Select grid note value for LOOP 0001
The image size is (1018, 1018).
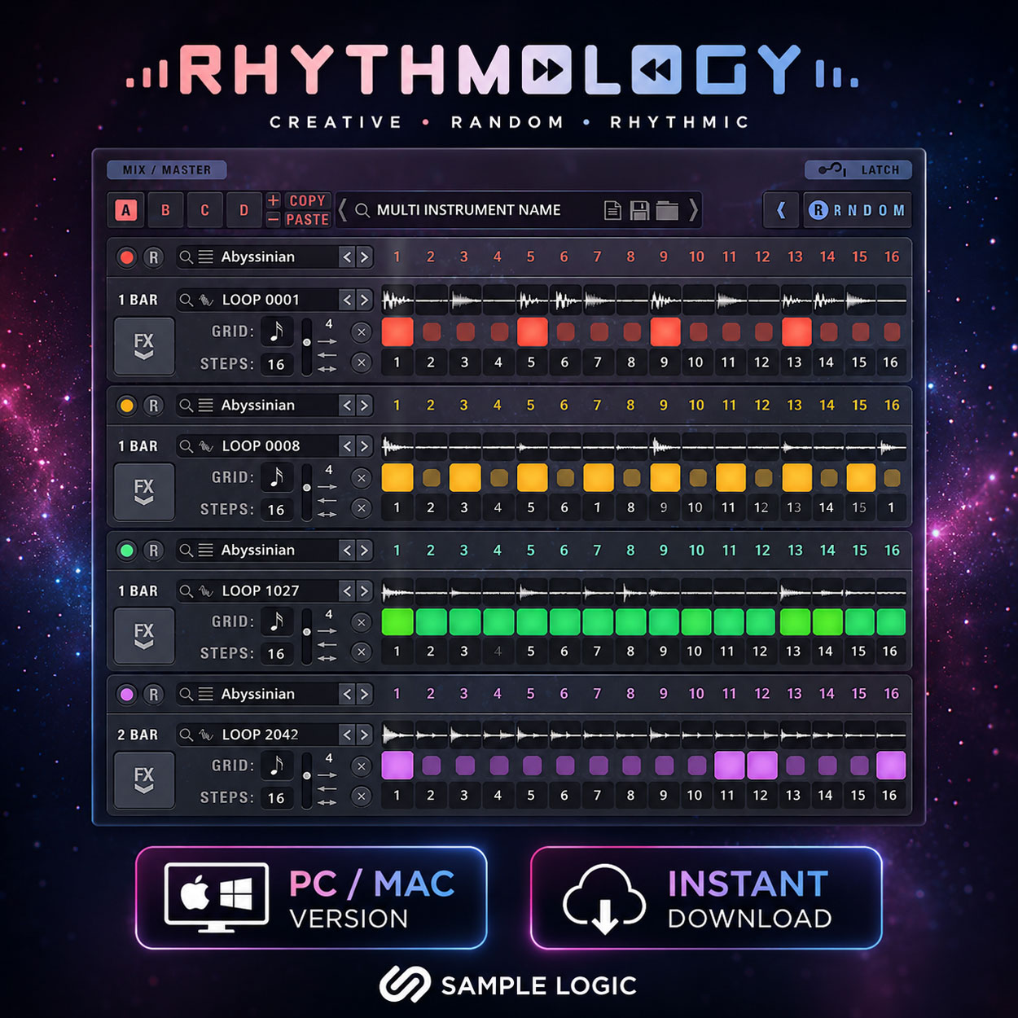point(277,331)
